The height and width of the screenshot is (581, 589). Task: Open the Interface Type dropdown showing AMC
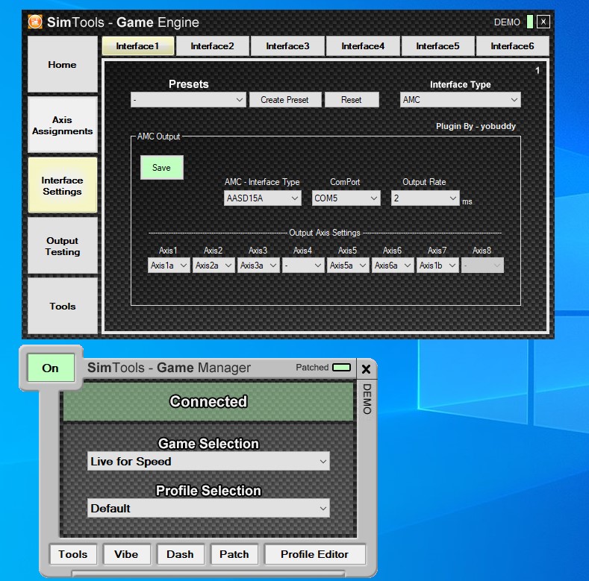pyautogui.click(x=460, y=100)
